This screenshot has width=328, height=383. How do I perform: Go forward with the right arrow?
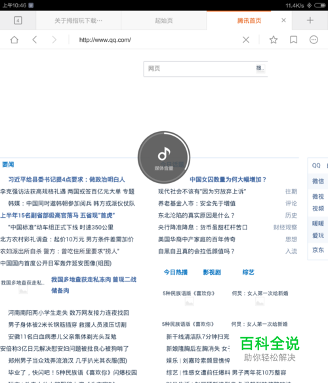pos(54,39)
